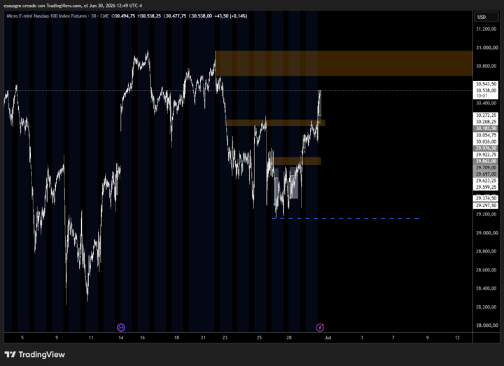The image size is (504, 366).
Task: Click the 29.200,00 price axis level
Action: pos(486,214)
